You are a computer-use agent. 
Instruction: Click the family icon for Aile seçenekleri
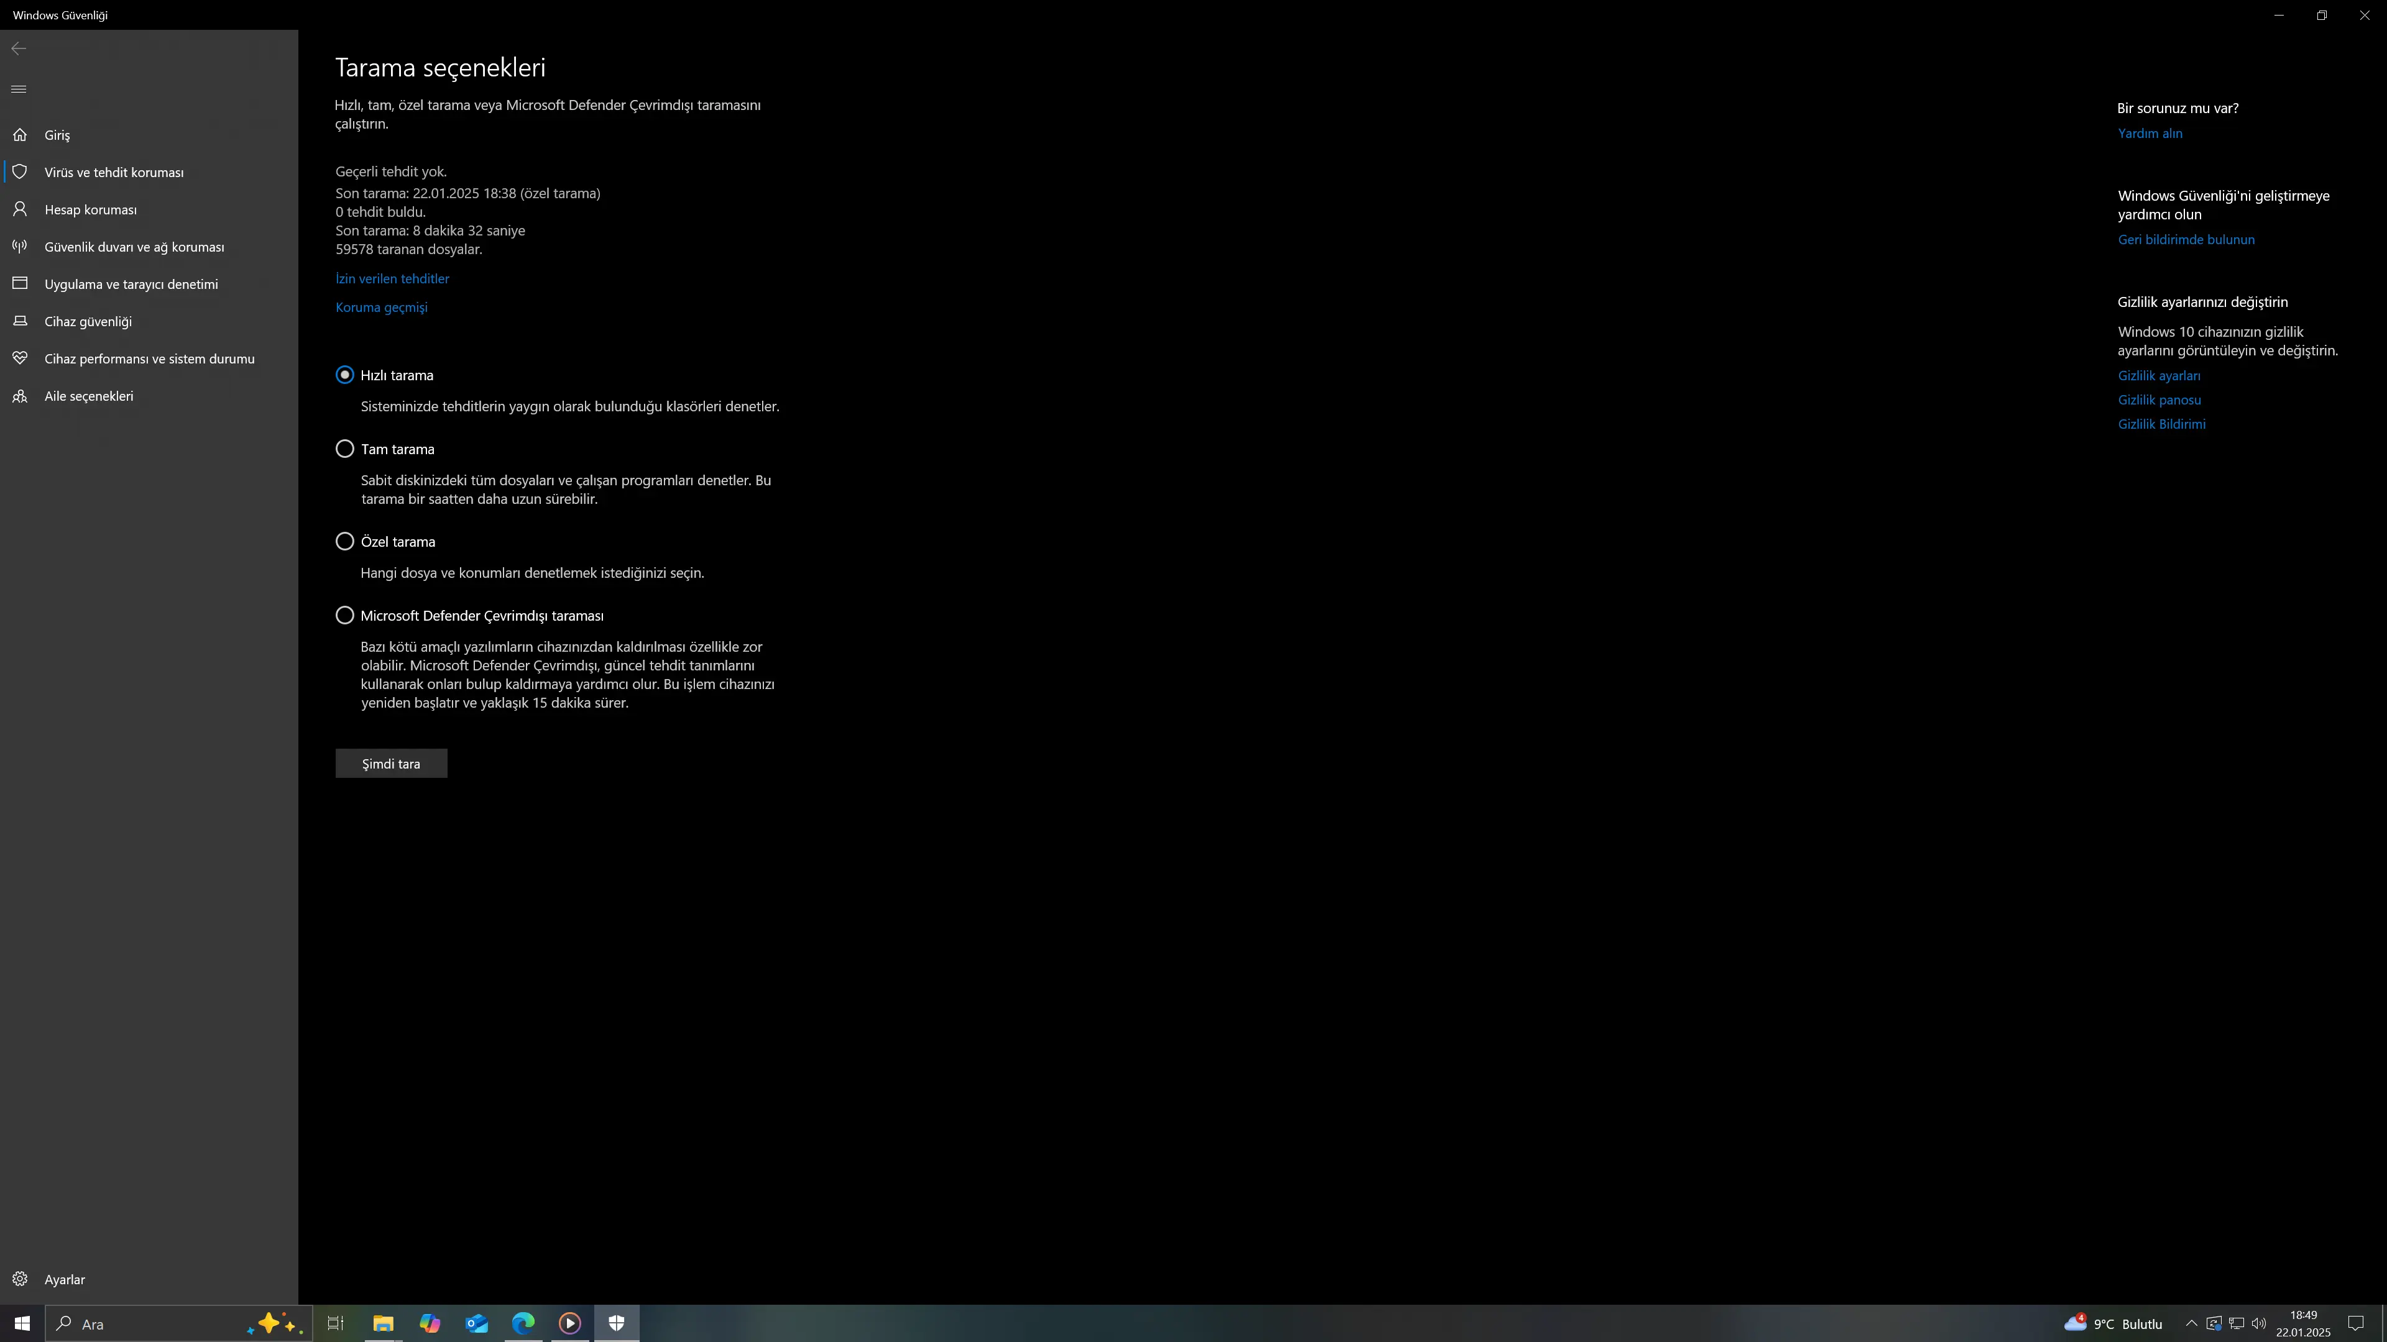click(x=19, y=396)
